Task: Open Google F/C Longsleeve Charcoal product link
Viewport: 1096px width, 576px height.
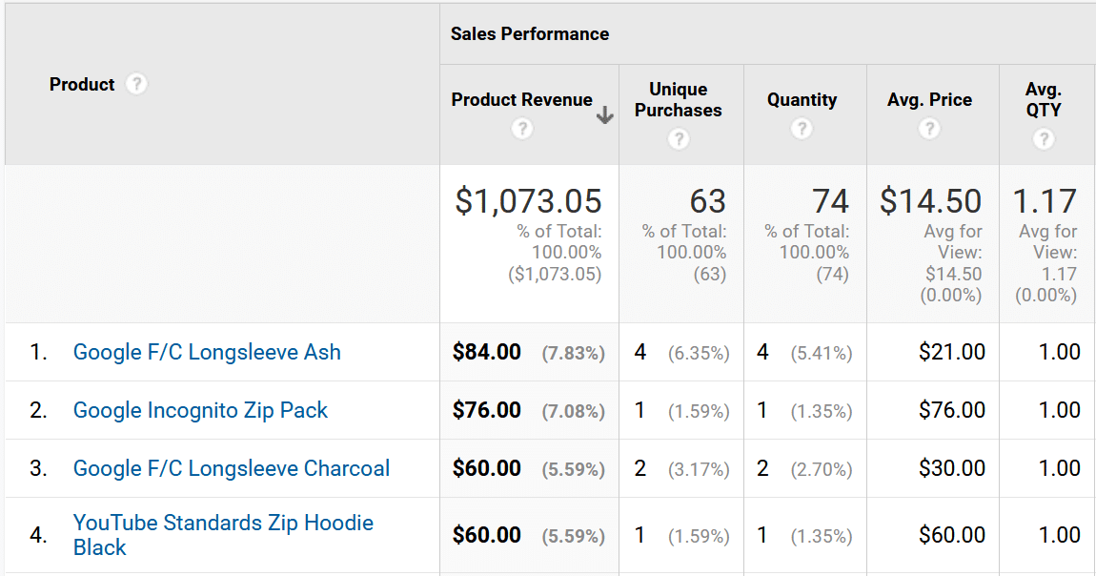Action: click(x=232, y=468)
